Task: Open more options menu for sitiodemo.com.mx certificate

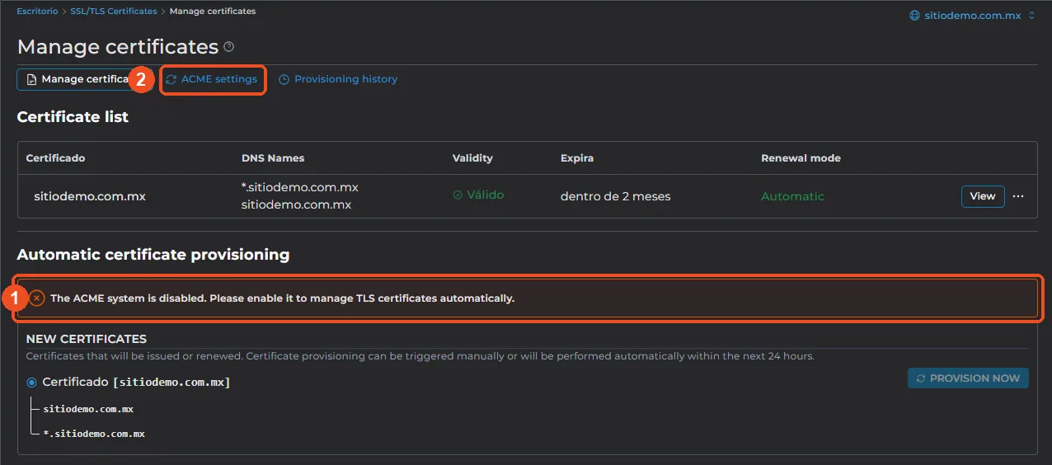Action: pos(1018,196)
